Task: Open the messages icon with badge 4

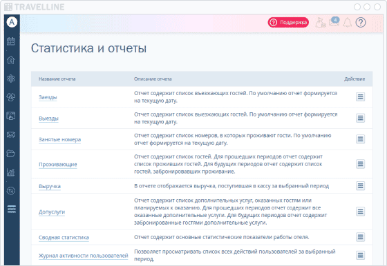Action: point(334,21)
